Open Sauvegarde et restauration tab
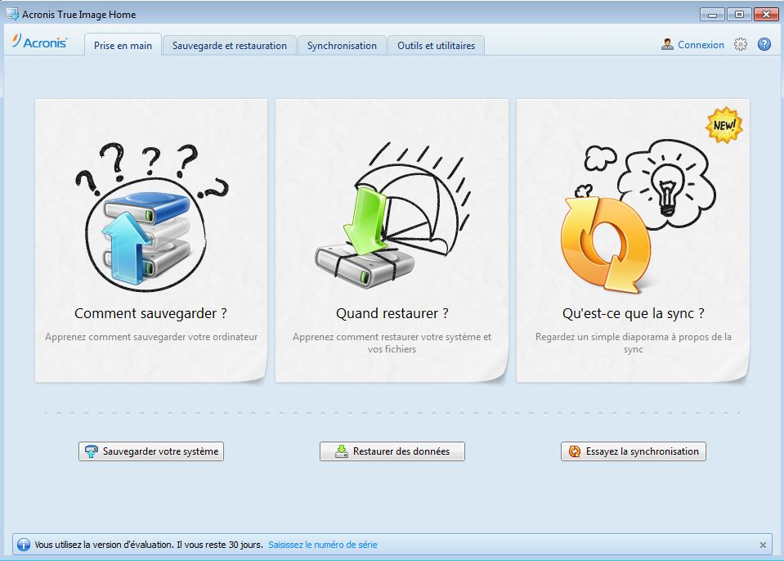Screen dimensions: 784x561 [x=230, y=46]
